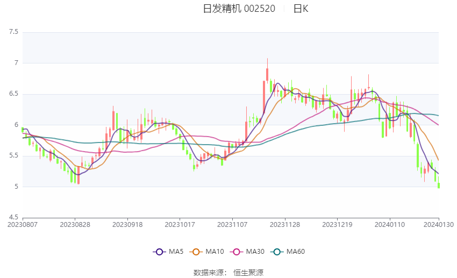This screenshot has width=457, height=278.
Task: Click y-axis value 6
Action: coord(16,124)
